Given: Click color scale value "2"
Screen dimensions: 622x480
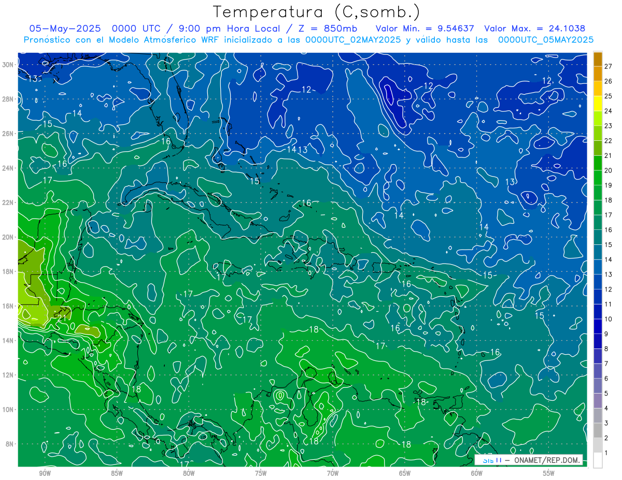Looking at the screenshot, I should tap(606, 438).
